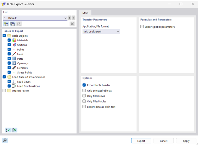Screen dimensions: 198x146
Task: Click the new list icon
Action: click(6, 24)
